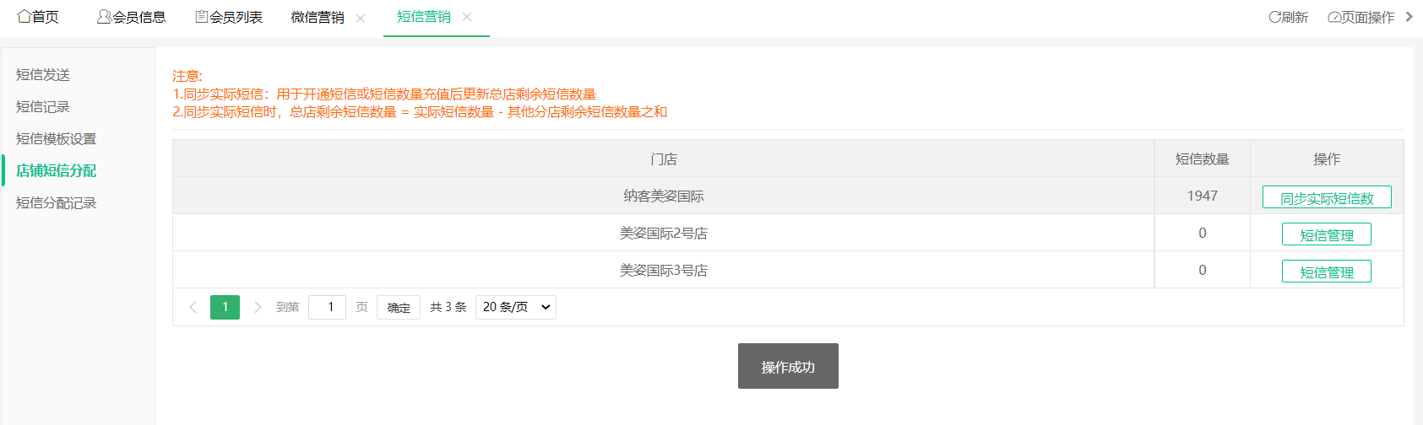Expand the 20 条/页 page size dropdown
This screenshot has width=1423, height=425.
point(516,307)
